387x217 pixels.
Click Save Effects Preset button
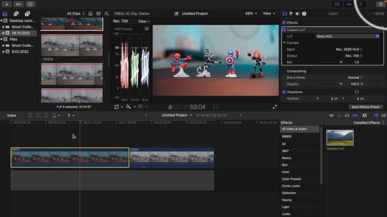(365, 107)
